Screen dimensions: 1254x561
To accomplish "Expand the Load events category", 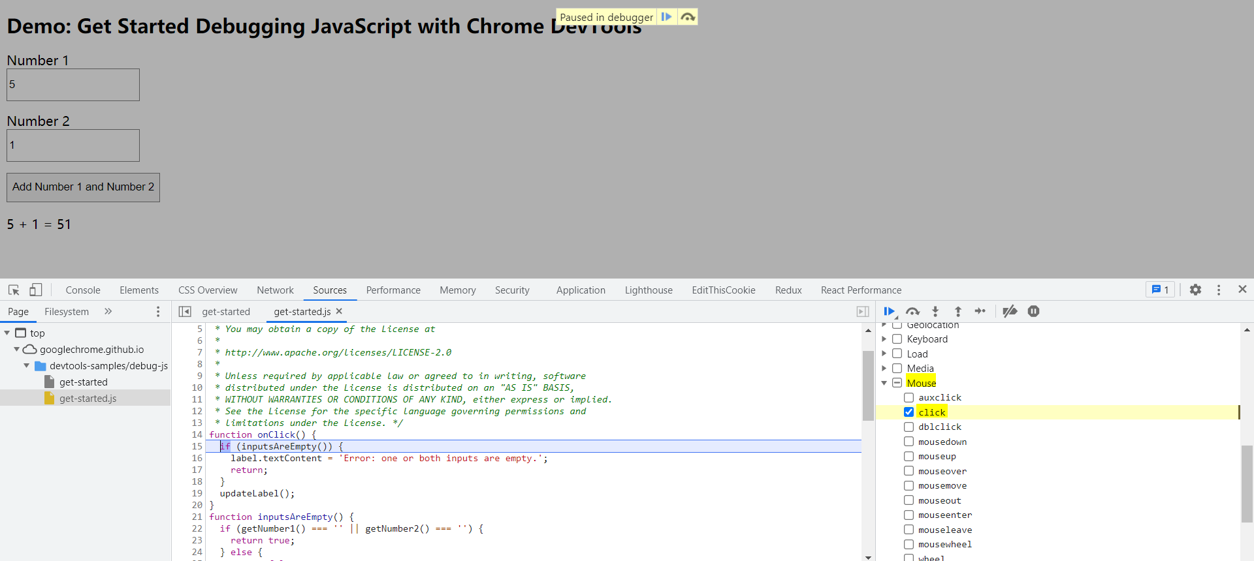I will pos(884,354).
